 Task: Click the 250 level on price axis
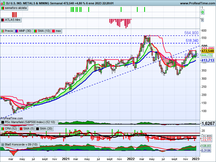pos(204,87)
